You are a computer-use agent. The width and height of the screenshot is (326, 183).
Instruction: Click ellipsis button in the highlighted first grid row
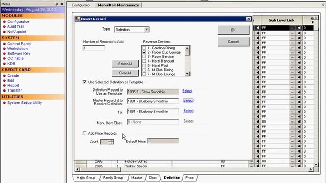[x=292, y=28]
